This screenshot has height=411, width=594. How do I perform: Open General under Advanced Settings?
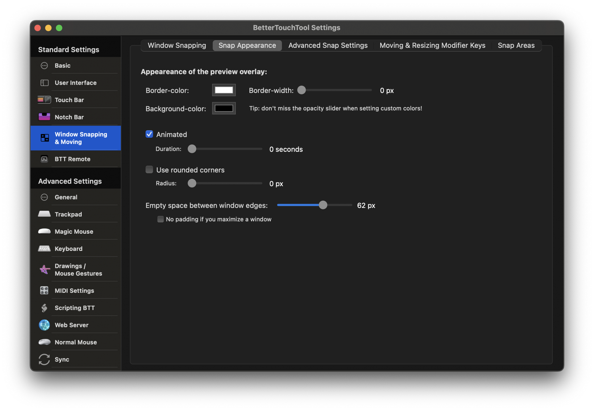point(75,197)
